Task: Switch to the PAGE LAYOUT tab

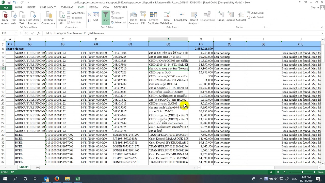Action: [x=48, y=7]
